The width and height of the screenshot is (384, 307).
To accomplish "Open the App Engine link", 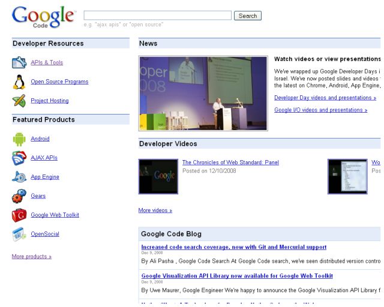I will 45,177.
